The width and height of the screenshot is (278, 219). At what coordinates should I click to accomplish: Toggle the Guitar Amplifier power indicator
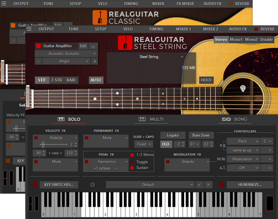tap(38, 46)
